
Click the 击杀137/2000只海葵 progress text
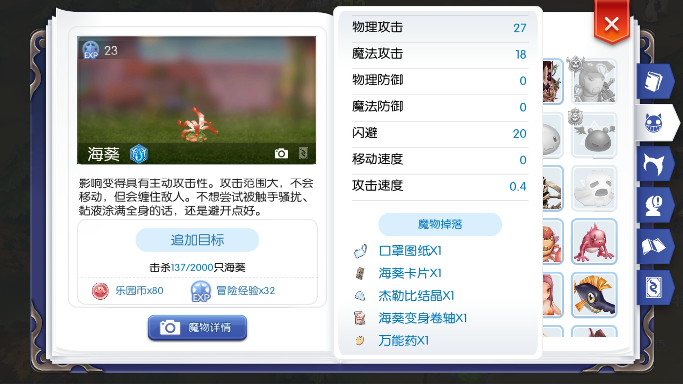(x=197, y=267)
